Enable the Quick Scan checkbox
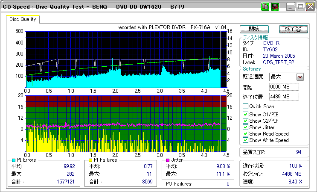 click(x=245, y=106)
